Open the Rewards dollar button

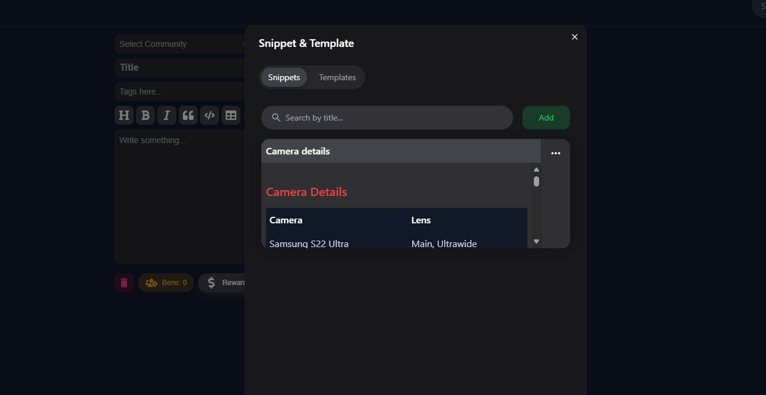[x=223, y=283]
